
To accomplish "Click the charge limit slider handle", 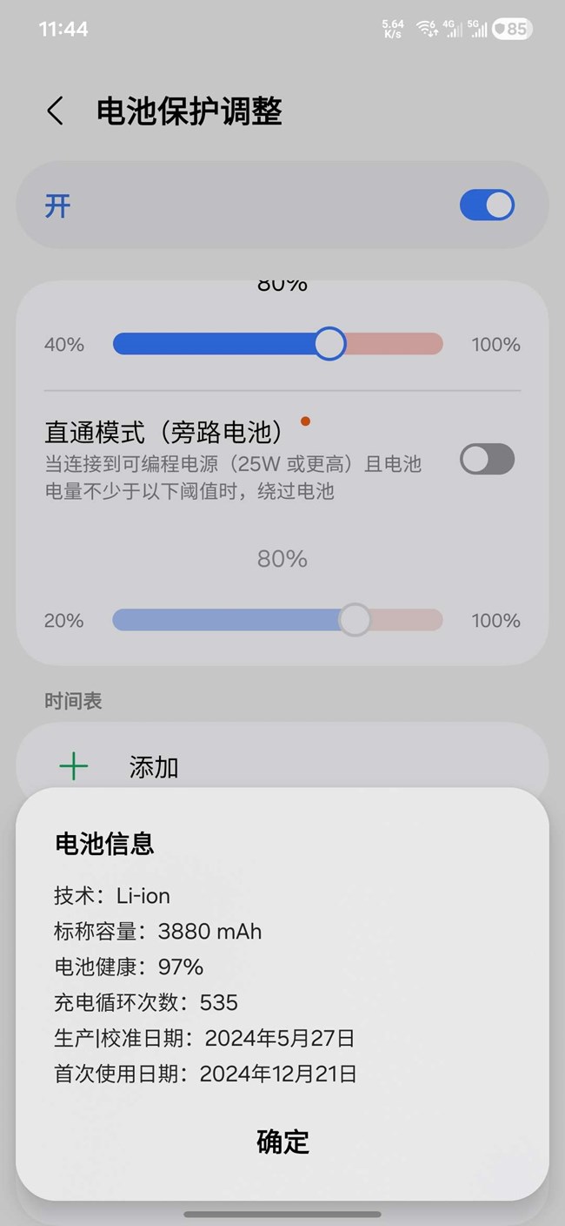I will (x=329, y=344).
